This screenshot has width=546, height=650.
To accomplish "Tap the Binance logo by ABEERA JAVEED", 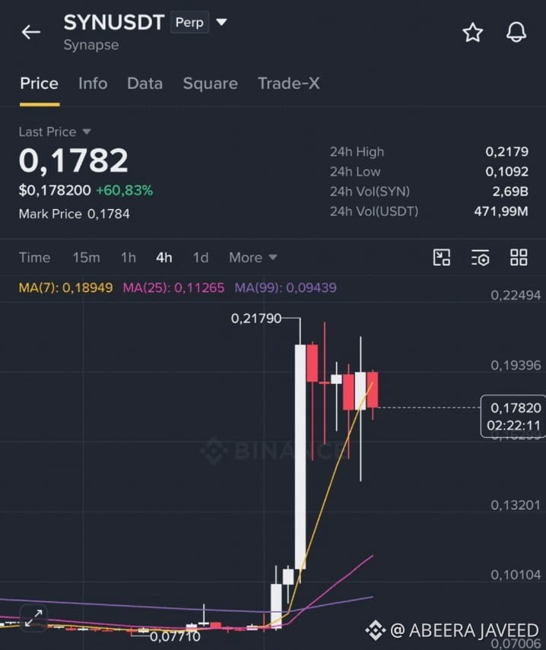I will 376,630.
